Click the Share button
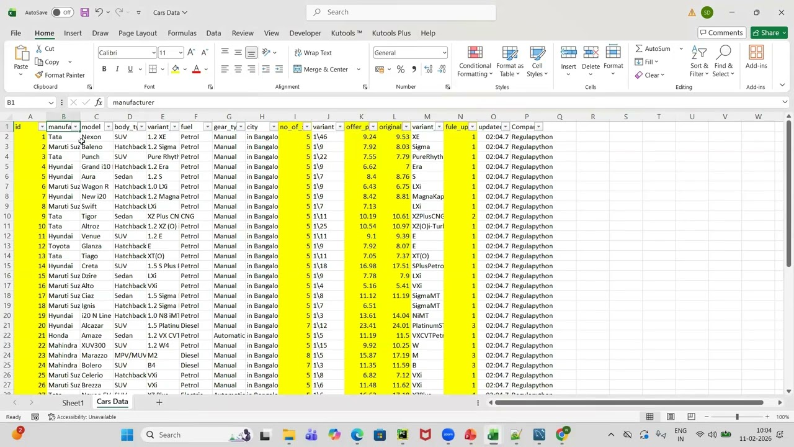 [769, 33]
